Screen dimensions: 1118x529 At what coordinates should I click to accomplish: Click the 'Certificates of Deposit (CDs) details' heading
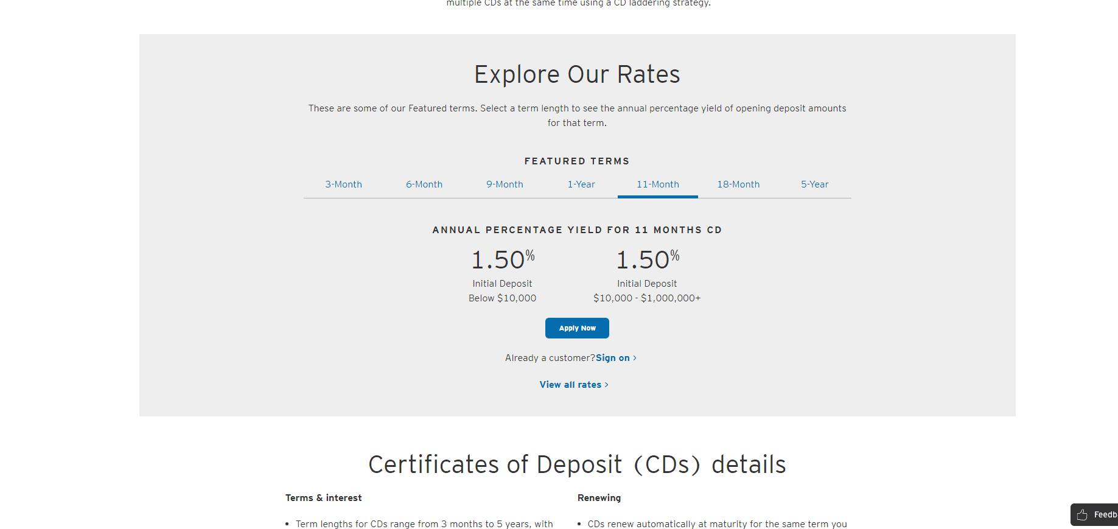577,464
